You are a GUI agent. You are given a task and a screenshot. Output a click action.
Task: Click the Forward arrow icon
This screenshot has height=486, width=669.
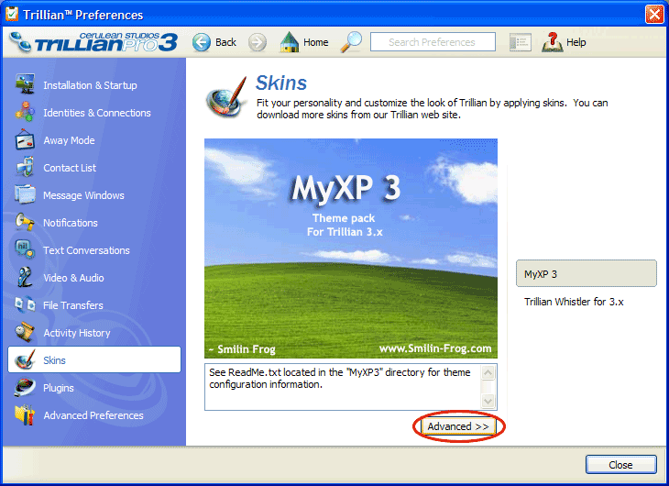click(x=258, y=42)
